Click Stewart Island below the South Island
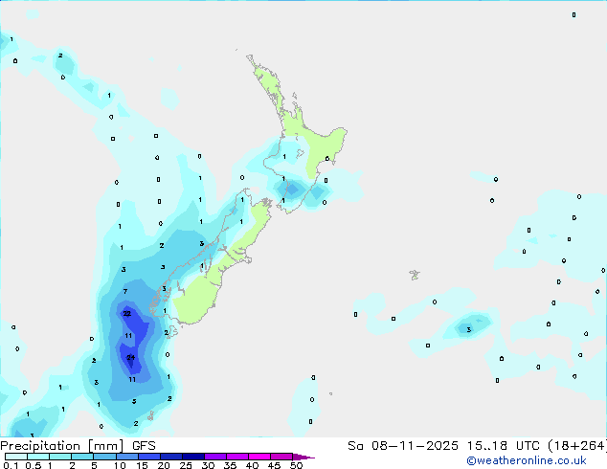Image resolution: width=607 pixels, height=469 pixels. (172, 331)
